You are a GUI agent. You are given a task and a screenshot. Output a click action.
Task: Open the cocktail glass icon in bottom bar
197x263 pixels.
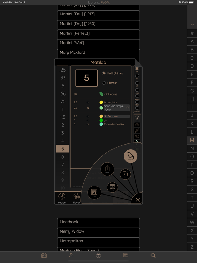98,255
